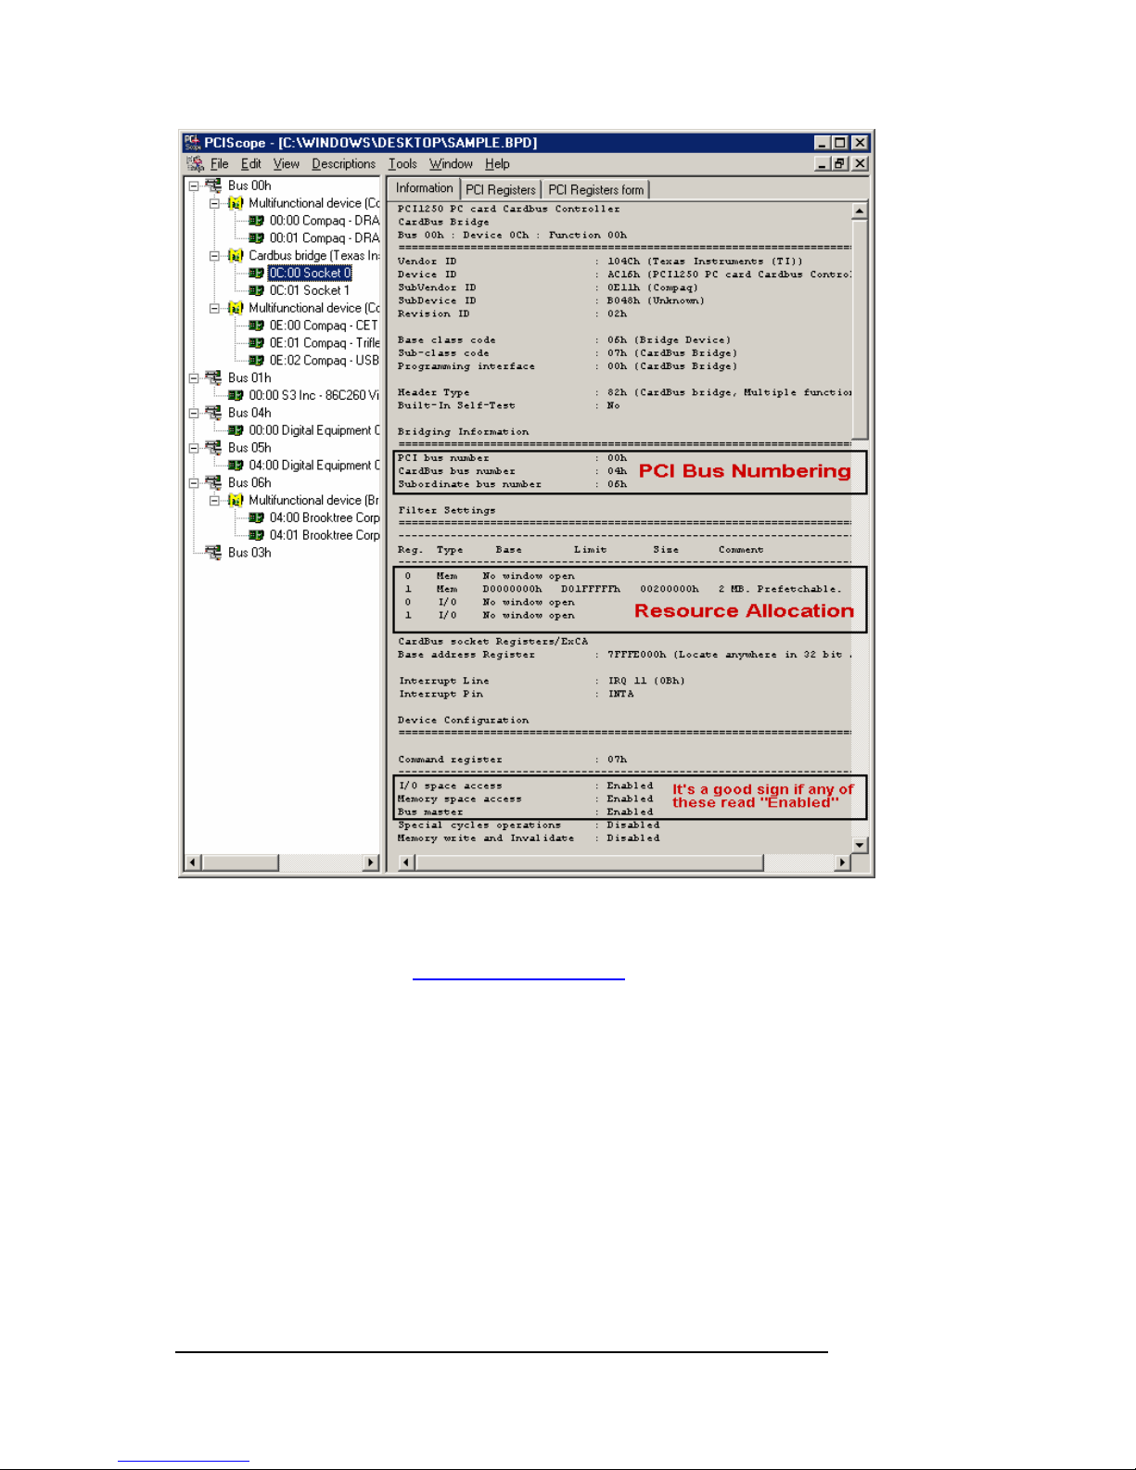Select the Bus 03h label in tree
The height and width of the screenshot is (1470, 1136).
(249, 553)
